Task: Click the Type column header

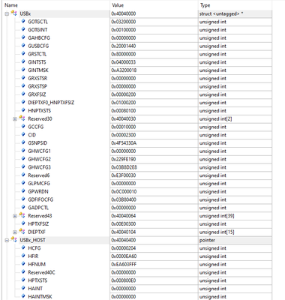Action: [x=205, y=5]
